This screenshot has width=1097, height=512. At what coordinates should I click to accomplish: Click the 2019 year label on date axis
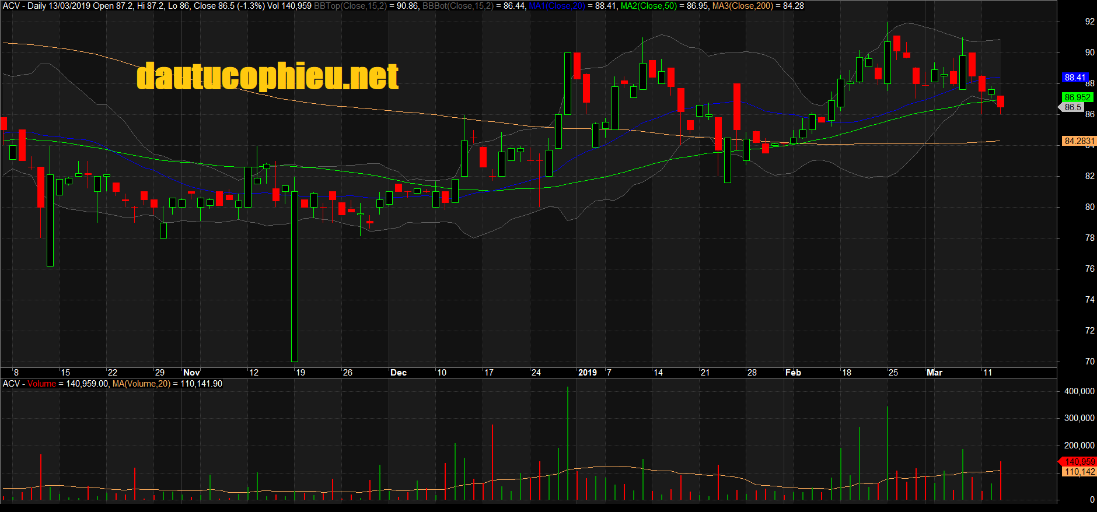click(x=588, y=373)
